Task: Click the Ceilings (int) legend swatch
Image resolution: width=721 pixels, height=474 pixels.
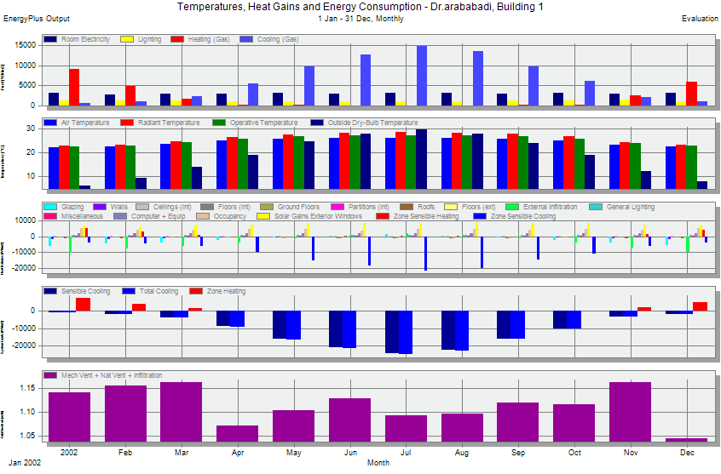Action: [142, 207]
